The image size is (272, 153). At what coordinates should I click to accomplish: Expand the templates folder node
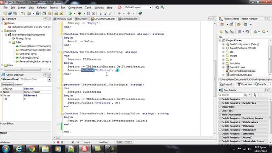pos(224,63)
